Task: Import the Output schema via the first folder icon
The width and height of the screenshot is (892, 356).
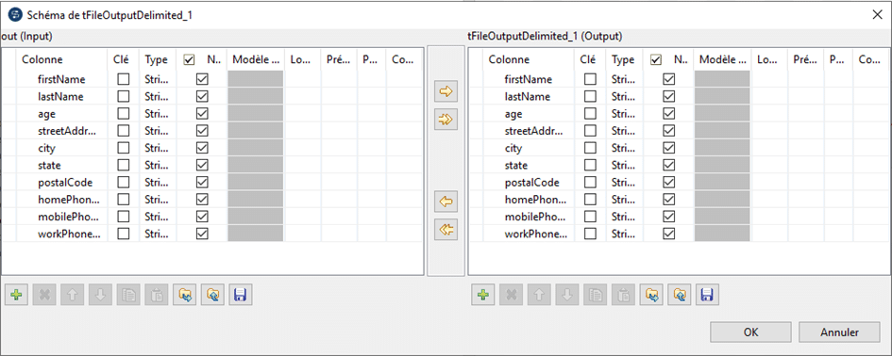Action: pos(650,295)
